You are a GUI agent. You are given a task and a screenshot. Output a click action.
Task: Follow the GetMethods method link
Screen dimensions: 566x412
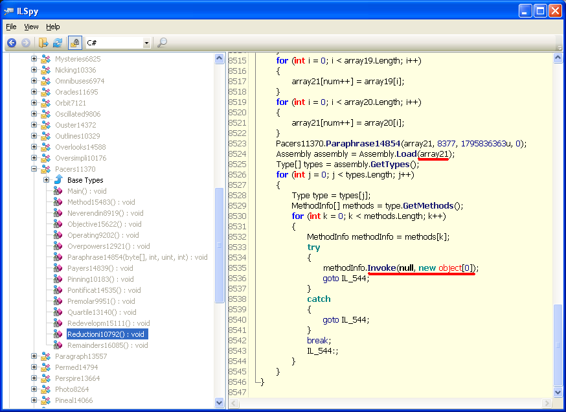pyautogui.click(x=428, y=206)
